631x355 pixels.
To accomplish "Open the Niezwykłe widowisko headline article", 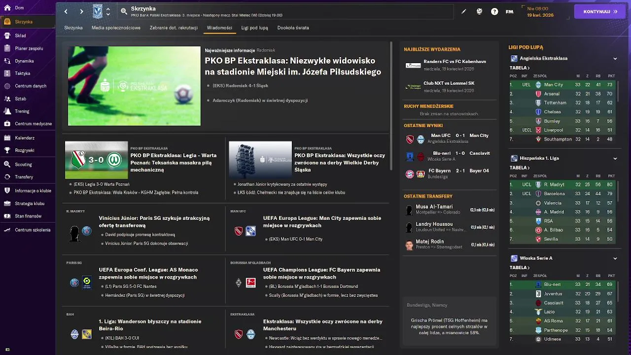I will tap(293, 67).
